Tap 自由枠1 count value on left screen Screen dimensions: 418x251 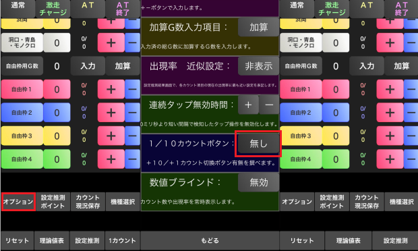tap(57, 89)
